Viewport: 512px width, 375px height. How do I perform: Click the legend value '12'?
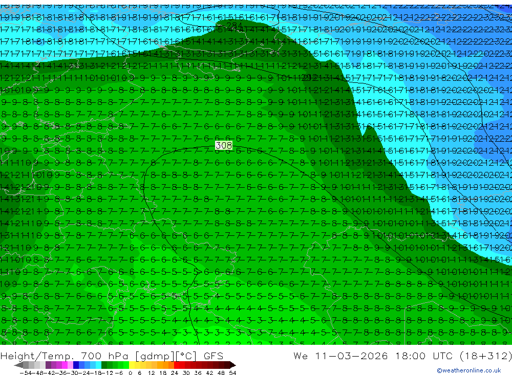click(x=151, y=373)
